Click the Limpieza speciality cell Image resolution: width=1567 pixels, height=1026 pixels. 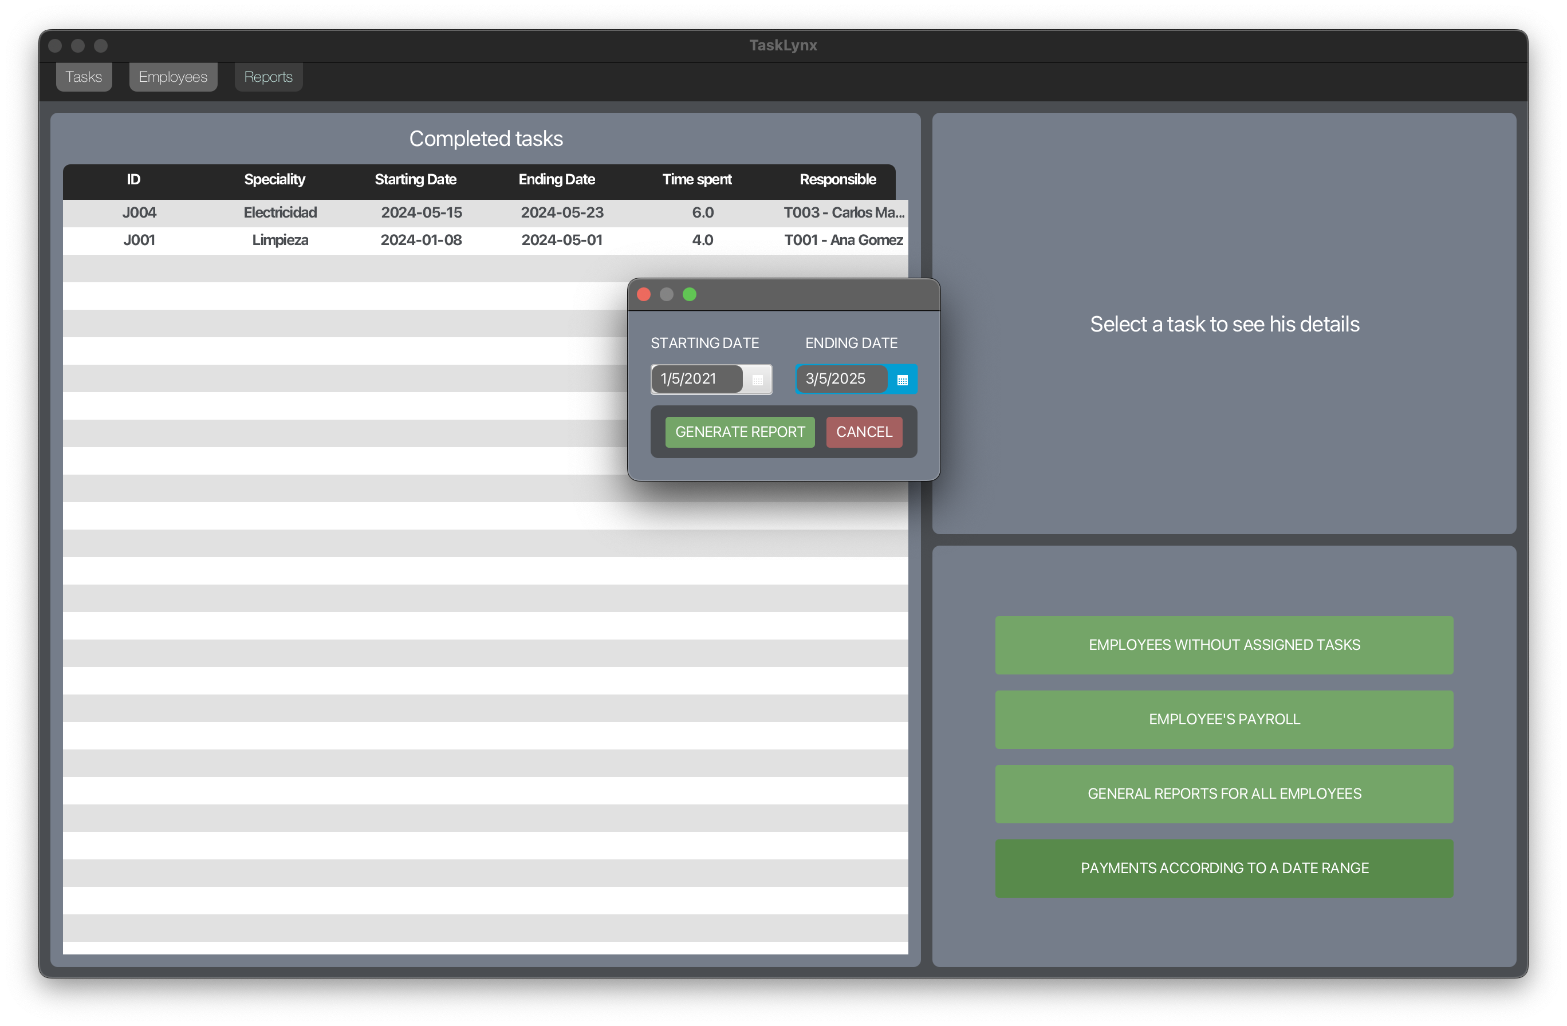280,240
